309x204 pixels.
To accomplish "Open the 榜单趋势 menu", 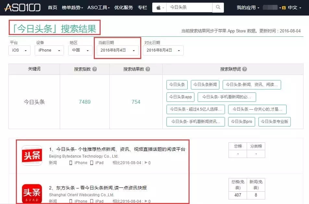I will click(72, 7).
